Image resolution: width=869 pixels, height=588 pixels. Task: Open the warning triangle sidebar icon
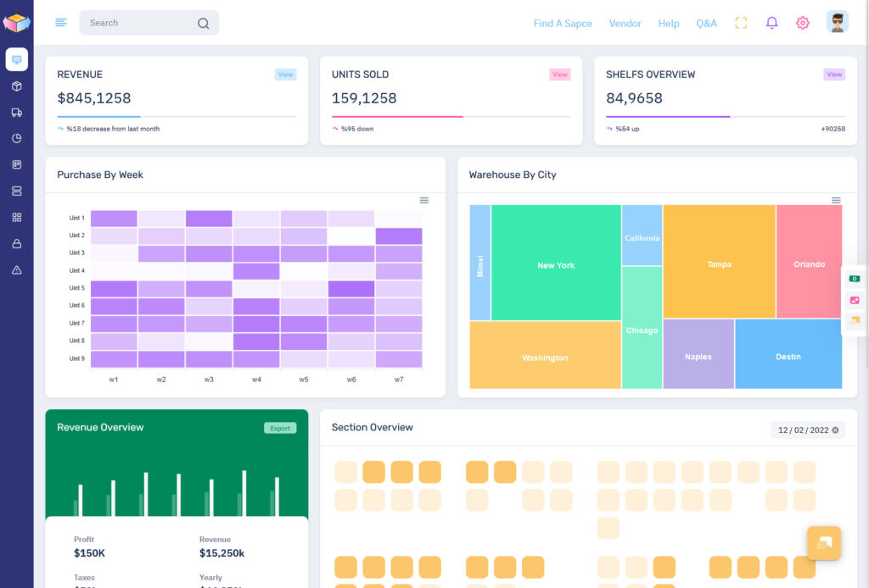point(17,270)
